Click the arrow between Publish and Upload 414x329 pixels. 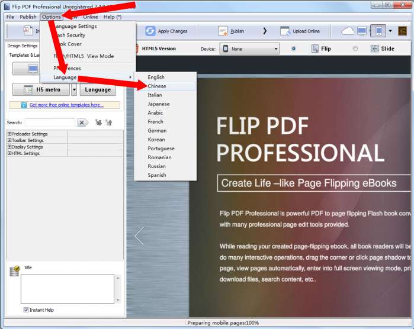tap(265, 31)
